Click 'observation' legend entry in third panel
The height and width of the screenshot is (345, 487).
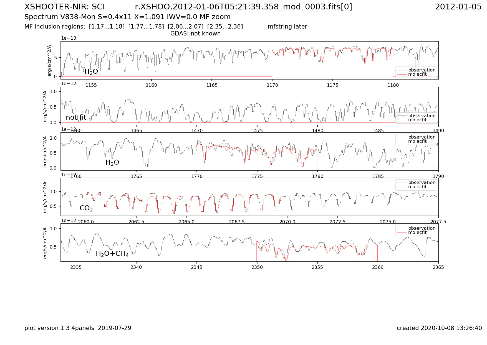(x=422, y=137)
